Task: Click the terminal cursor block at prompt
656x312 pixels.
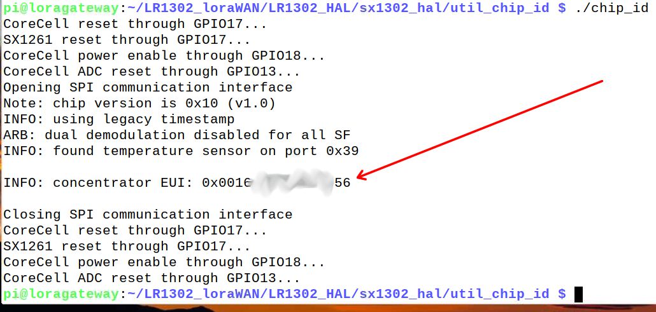Action: click(x=578, y=294)
